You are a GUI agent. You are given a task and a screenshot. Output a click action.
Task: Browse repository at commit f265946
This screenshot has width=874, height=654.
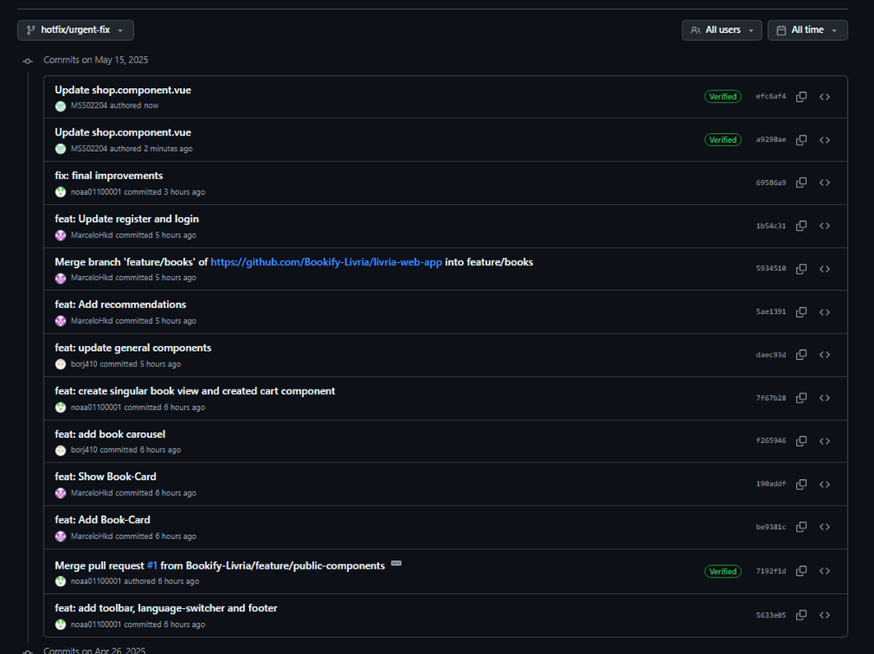[x=825, y=440]
